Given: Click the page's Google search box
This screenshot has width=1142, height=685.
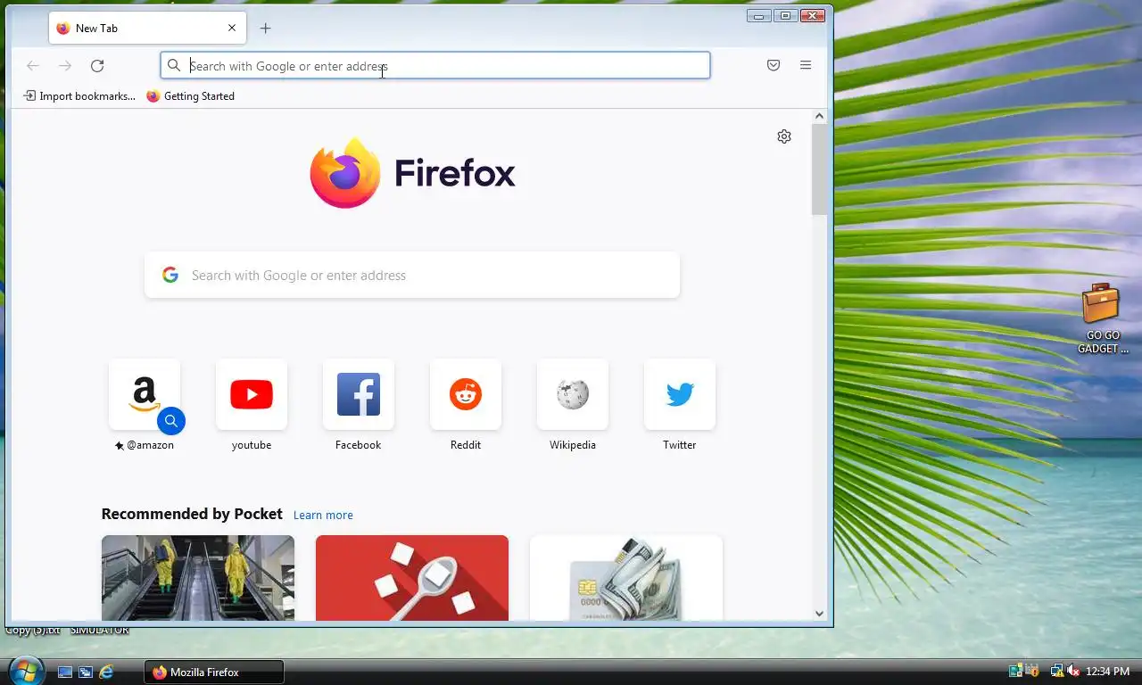Looking at the screenshot, I should pos(412,275).
